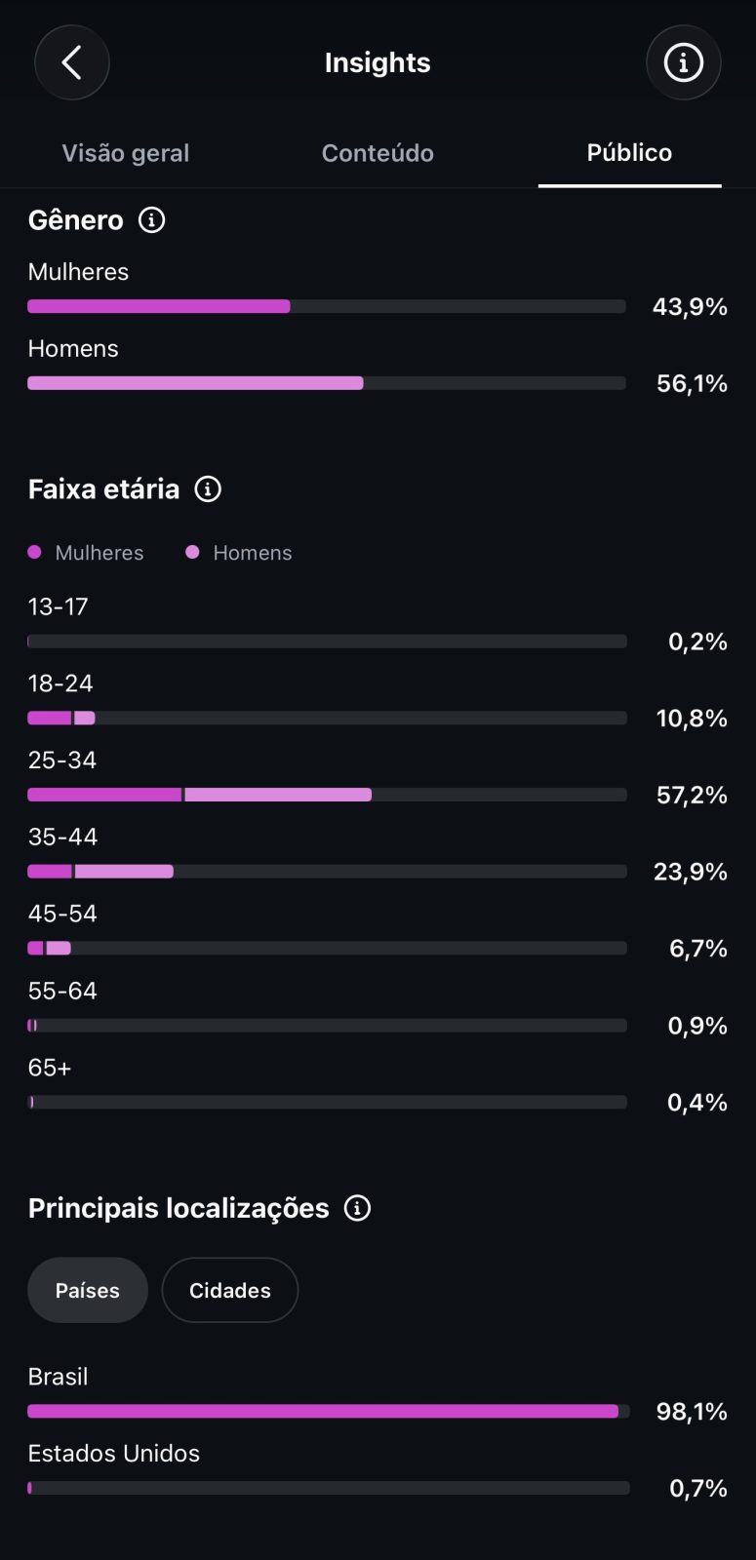756x1560 pixels.
Task: Tap the back arrow icon
Action: click(71, 62)
